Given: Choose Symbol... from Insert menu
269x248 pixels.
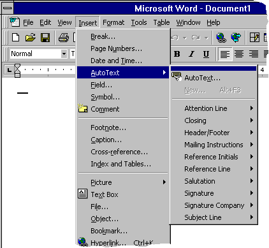Looking at the screenshot, I should tap(123, 97).
